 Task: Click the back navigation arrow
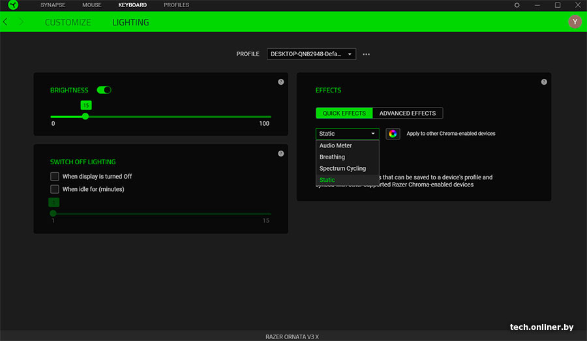coord(6,22)
